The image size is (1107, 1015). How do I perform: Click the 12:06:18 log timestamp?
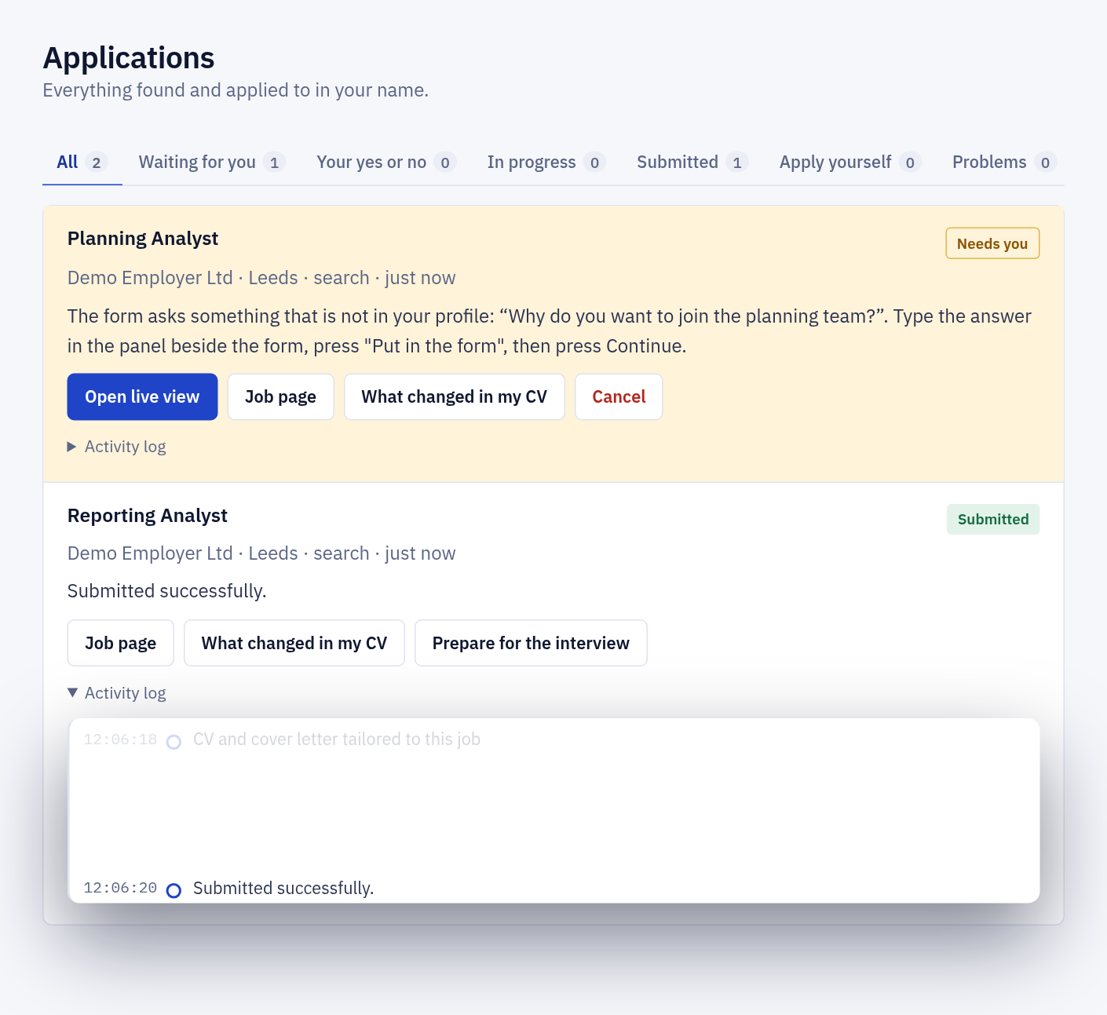(120, 740)
